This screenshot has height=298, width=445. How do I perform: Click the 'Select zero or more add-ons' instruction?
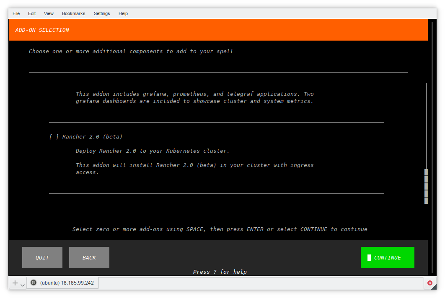pos(220,229)
